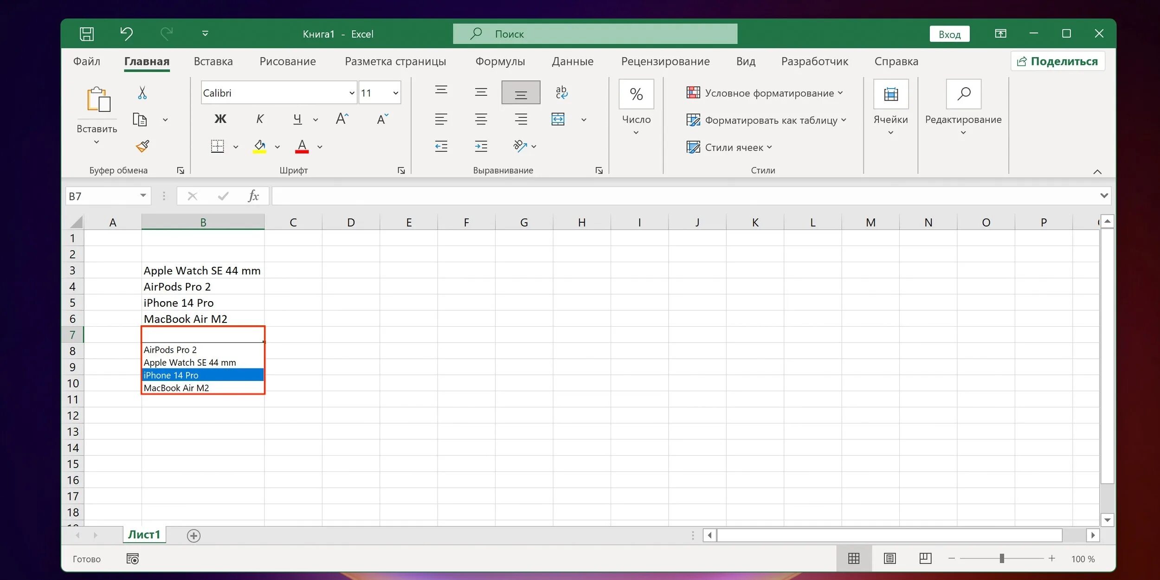Viewport: 1160px width, 580px height.
Task: Click the Increase Font Size icon
Action: click(342, 119)
